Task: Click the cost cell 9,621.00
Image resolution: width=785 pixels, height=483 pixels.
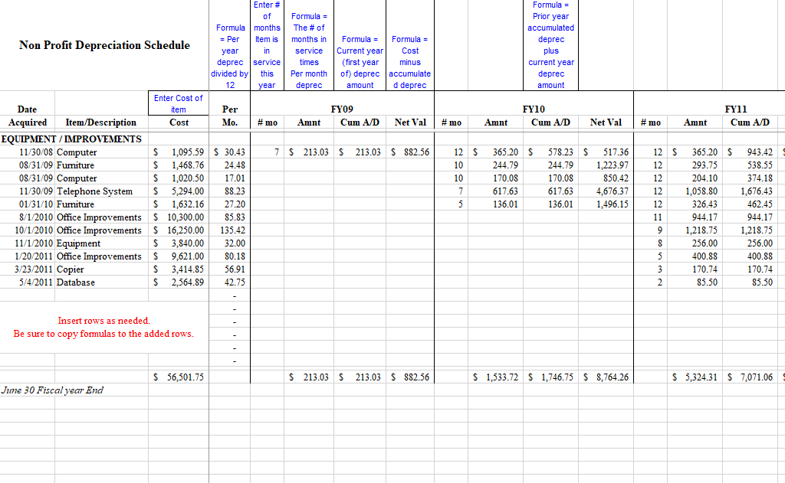Action: pos(188,256)
